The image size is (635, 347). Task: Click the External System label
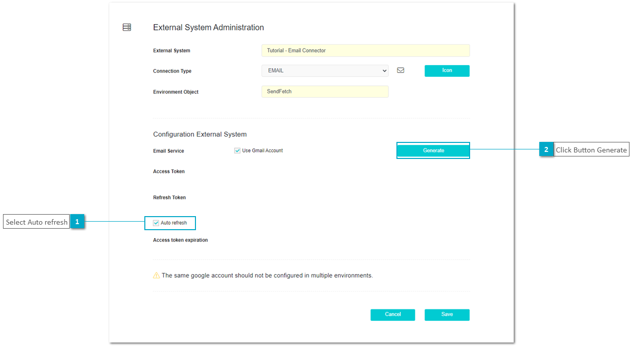(x=171, y=51)
